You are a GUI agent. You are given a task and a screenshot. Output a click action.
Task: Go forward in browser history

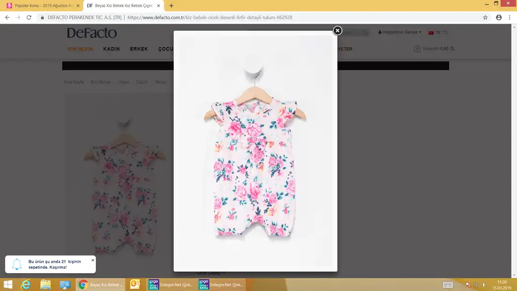pos(18,18)
